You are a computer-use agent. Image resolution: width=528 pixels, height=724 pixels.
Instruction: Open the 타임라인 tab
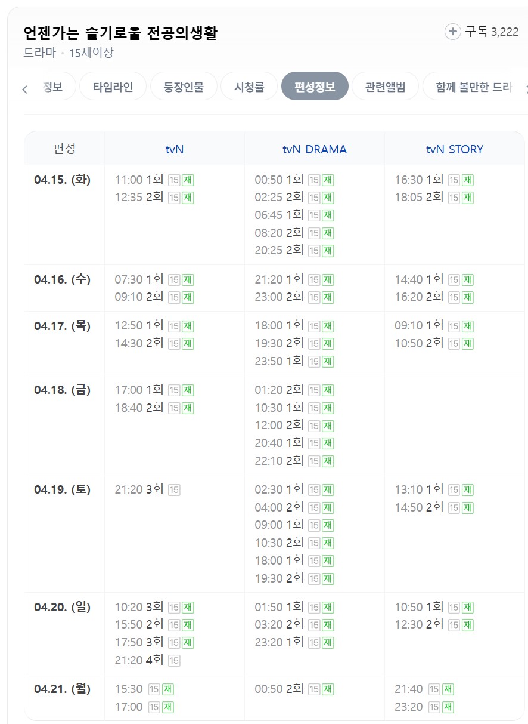[113, 87]
